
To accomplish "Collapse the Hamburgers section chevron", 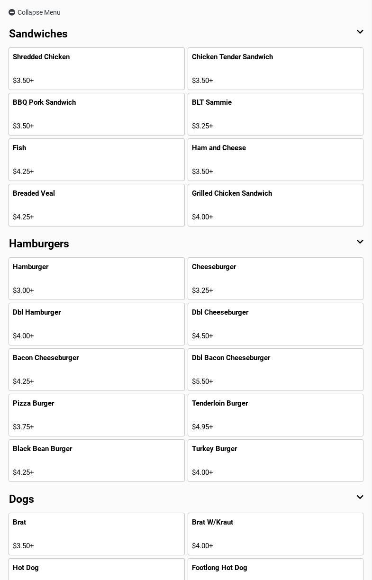I will (x=360, y=242).
